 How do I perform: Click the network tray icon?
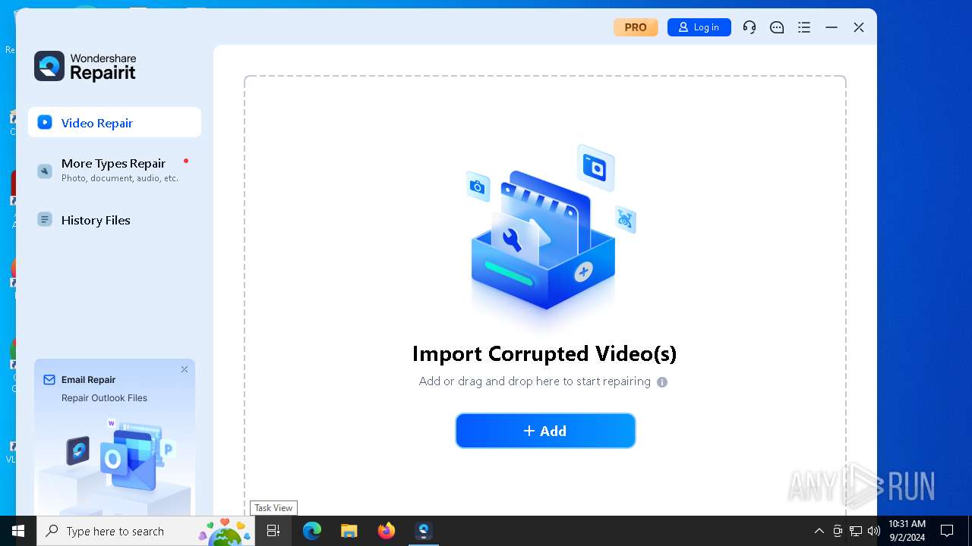click(x=856, y=531)
